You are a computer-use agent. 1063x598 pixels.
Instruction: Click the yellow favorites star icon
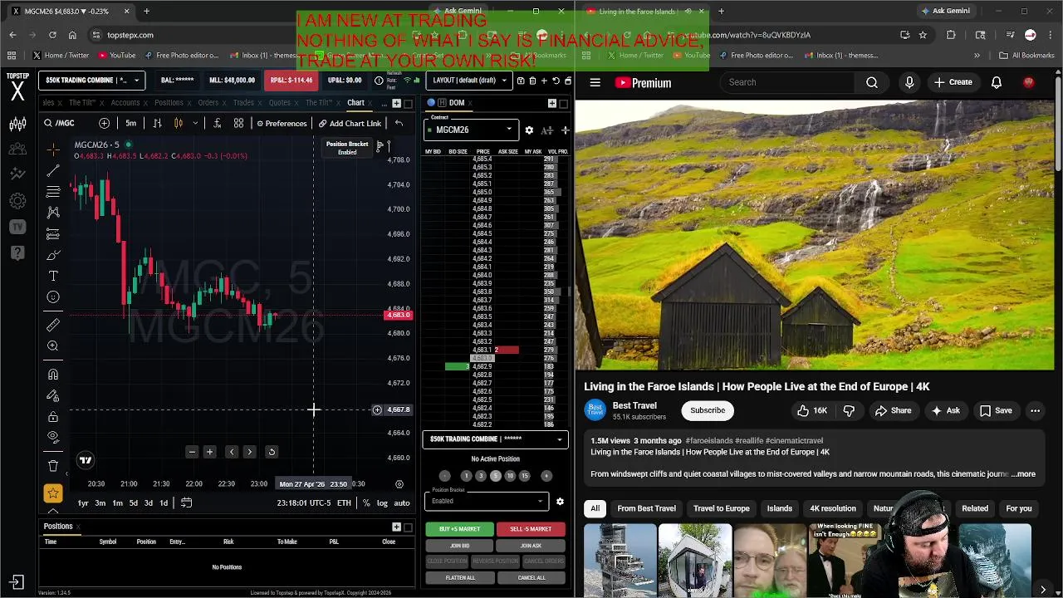(x=53, y=493)
